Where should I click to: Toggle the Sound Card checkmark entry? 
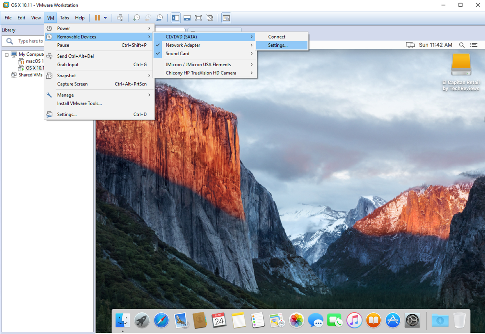(205, 53)
